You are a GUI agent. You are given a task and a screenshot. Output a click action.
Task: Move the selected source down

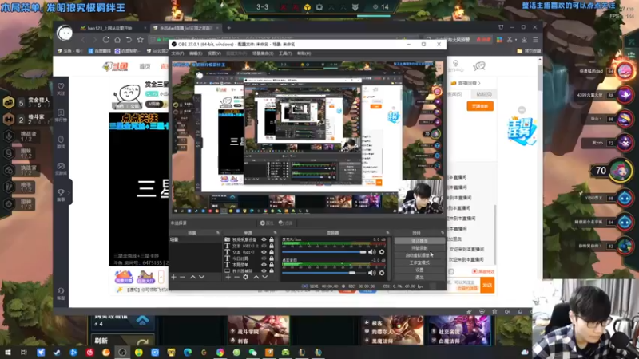coord(265,277)
